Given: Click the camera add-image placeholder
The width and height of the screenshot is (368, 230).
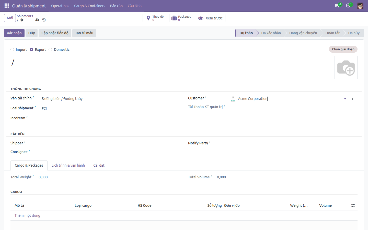Looking at the screenshot, I should point(346,67).
